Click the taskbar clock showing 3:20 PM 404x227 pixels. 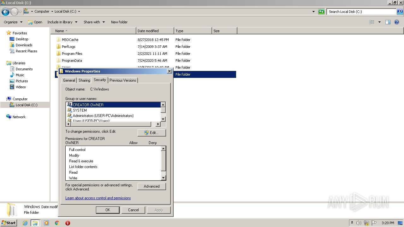(388, 223)
